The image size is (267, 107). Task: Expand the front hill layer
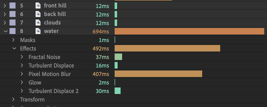point(5,5)
